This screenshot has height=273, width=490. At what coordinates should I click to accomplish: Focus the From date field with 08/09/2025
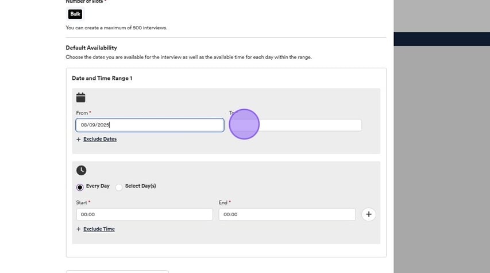[x=149, y=125]
